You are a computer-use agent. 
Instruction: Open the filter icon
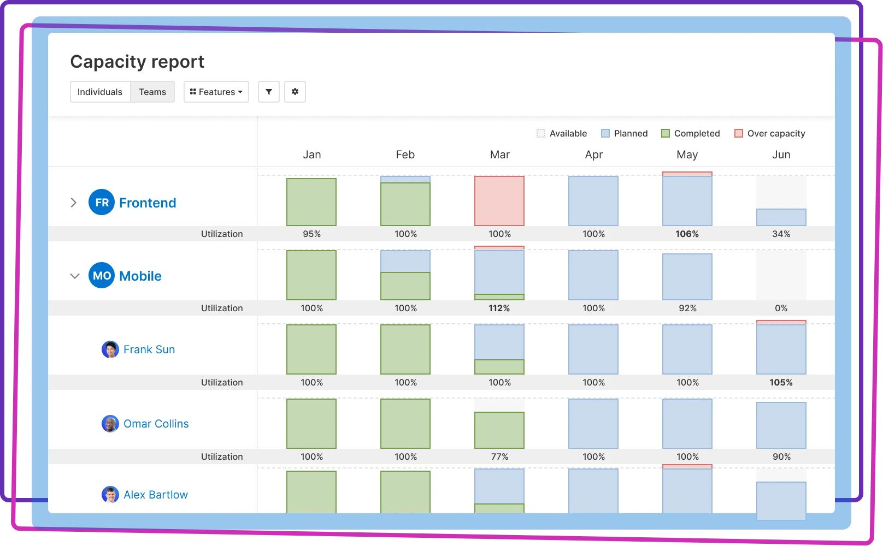point(268,92)
